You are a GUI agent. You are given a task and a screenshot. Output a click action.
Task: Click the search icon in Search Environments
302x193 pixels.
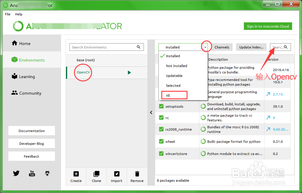point(139,47)
